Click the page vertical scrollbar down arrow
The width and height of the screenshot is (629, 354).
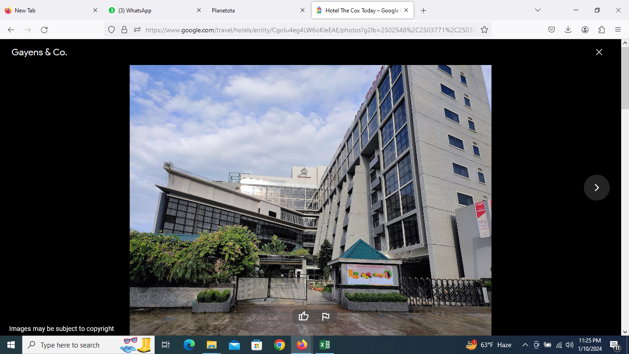click(x=625, y=331)
